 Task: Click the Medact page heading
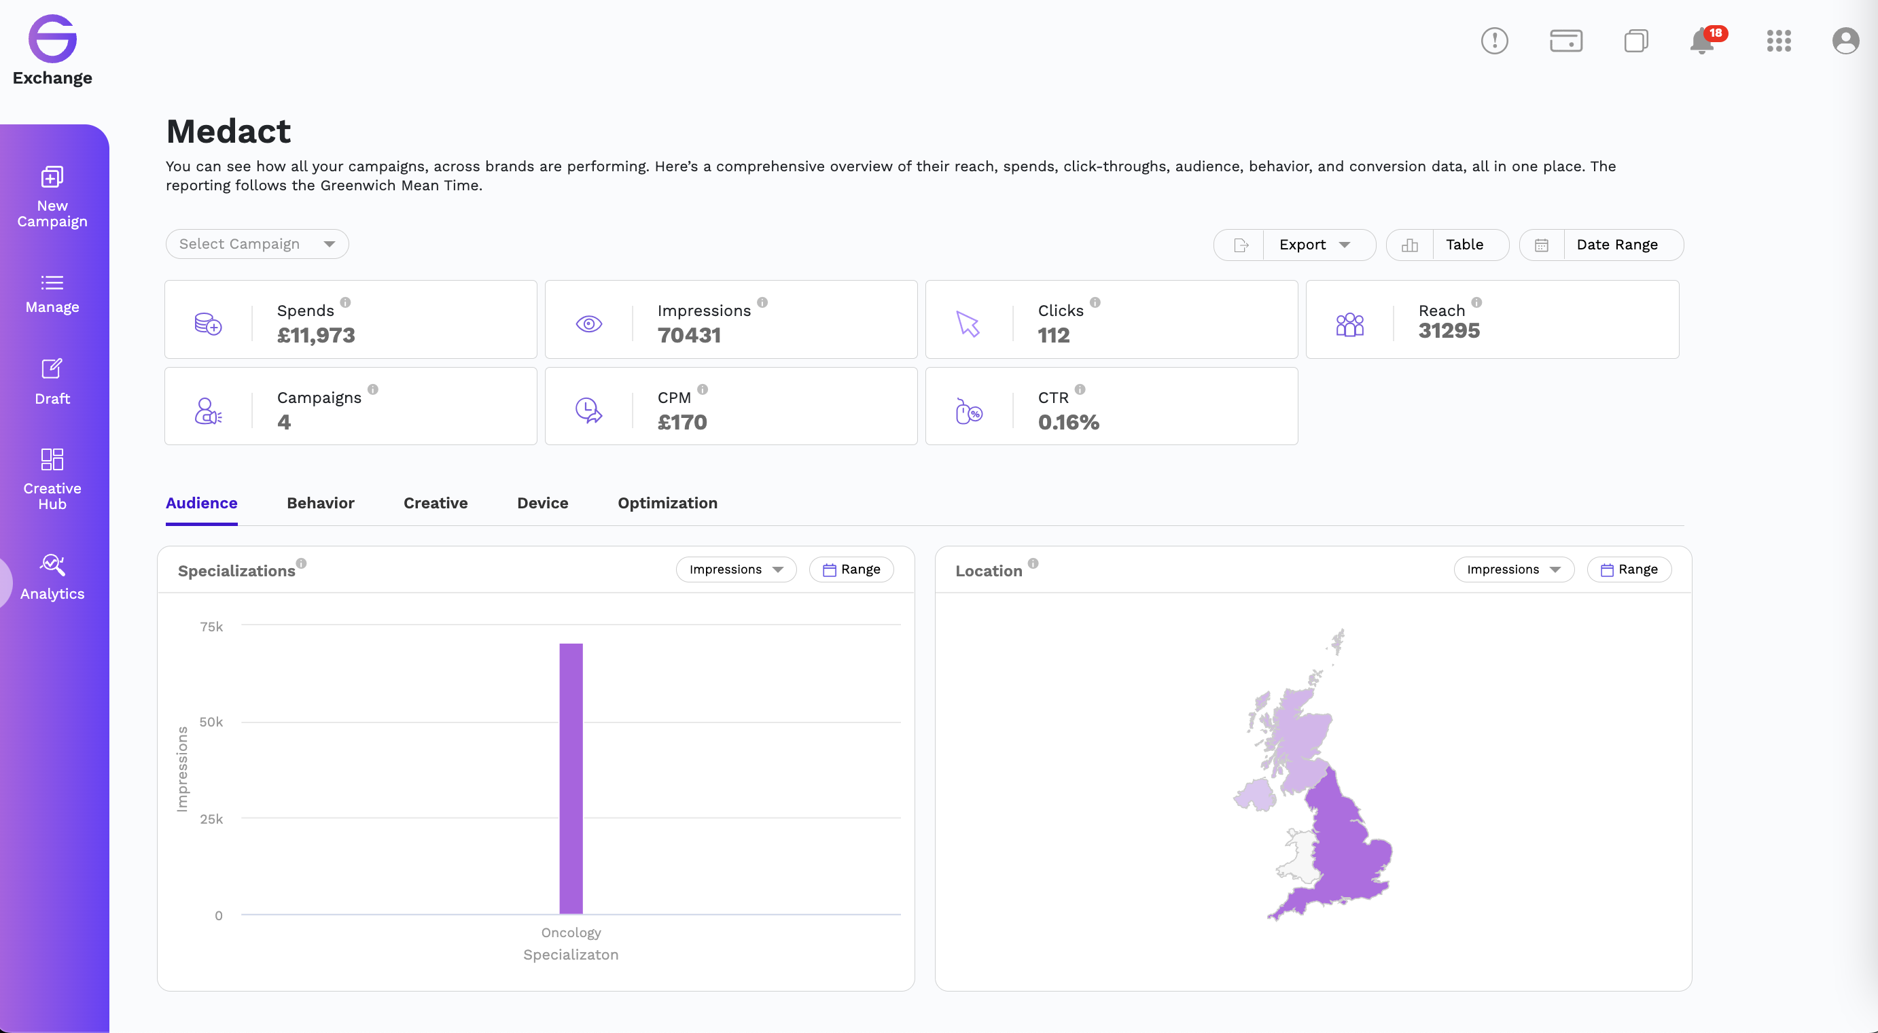pyautogui.click(x=228, y=131)
